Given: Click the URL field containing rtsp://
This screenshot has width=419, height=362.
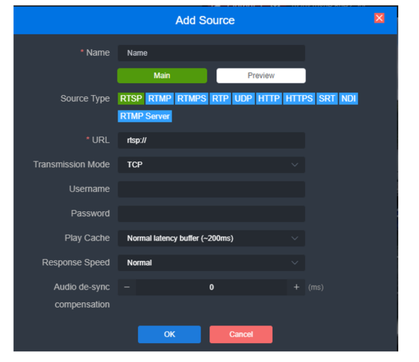Looking at the screenshot, I should pos(211,140).
